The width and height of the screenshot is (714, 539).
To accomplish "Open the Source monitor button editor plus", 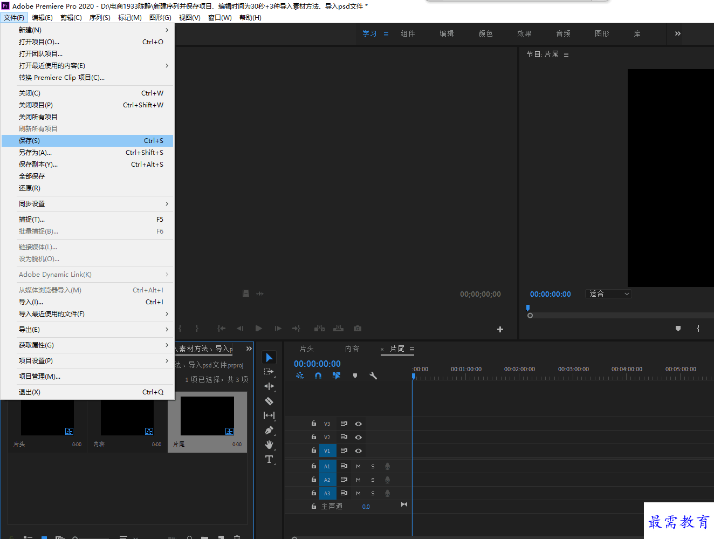I will pyautogui.click(x=500, y=329).
